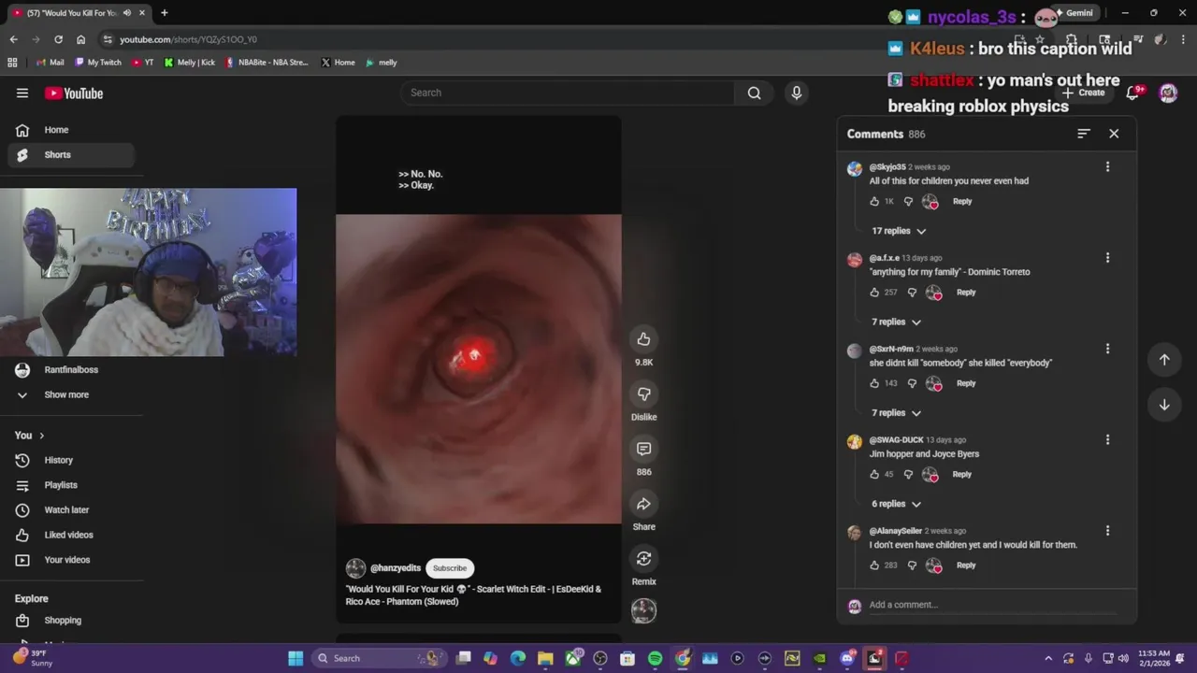
Task: Remix this short
Action: 643,558
